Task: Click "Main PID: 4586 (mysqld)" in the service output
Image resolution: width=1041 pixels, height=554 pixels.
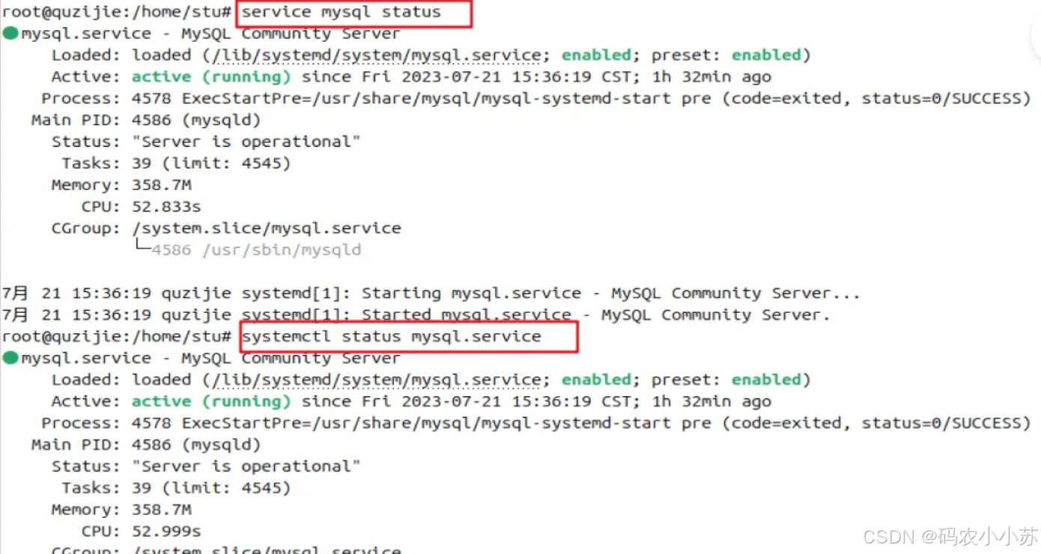Action: tap(146, 121)
